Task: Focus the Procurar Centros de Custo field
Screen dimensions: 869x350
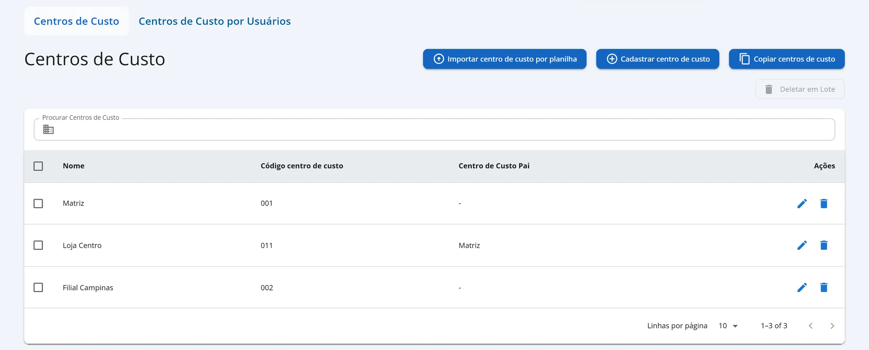Action: point(434,129)
